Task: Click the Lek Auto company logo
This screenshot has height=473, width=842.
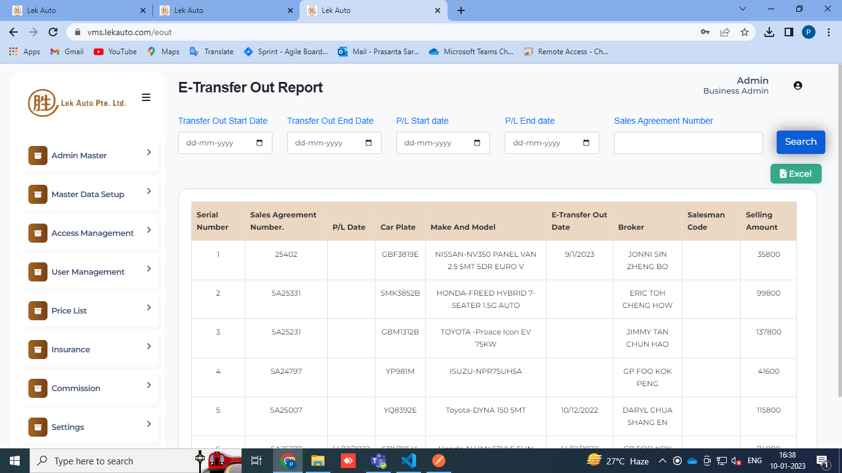Action: (x=77, y=103)
